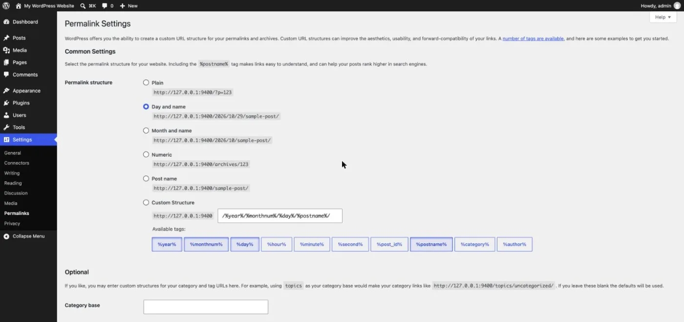This screenshot has width=684, height=322.
Task: Open the General settings submenu item
Action: point(13,153)
